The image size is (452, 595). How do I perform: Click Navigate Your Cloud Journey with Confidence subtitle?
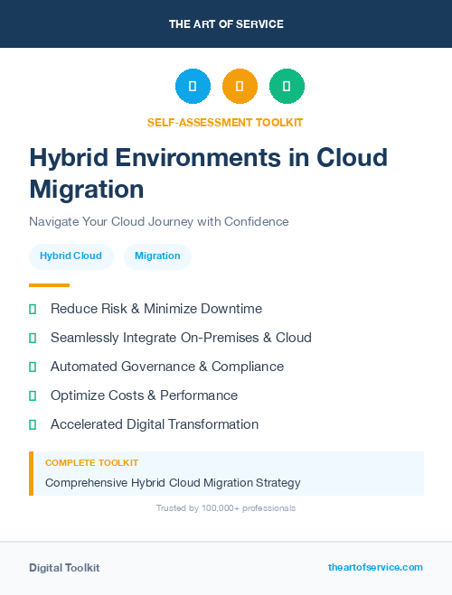159,221
